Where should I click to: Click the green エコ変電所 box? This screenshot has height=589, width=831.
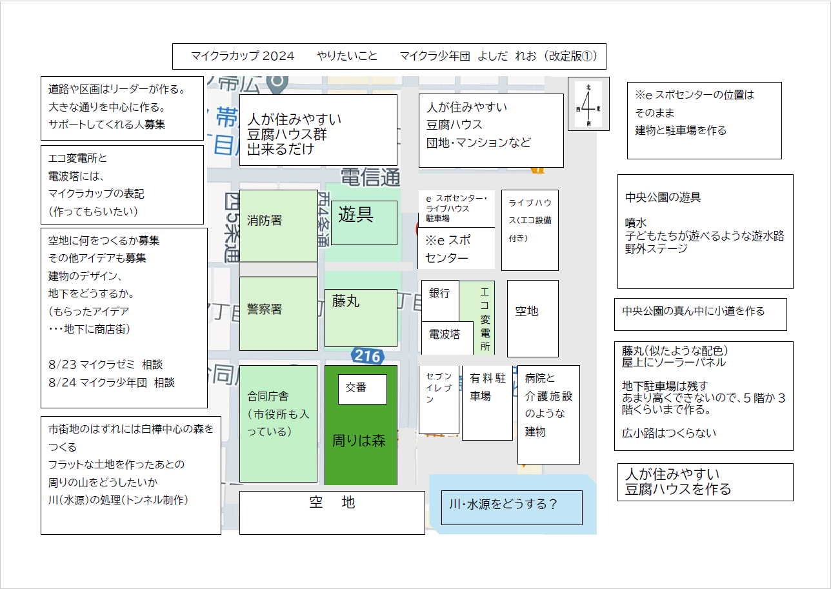coord(485,317)
